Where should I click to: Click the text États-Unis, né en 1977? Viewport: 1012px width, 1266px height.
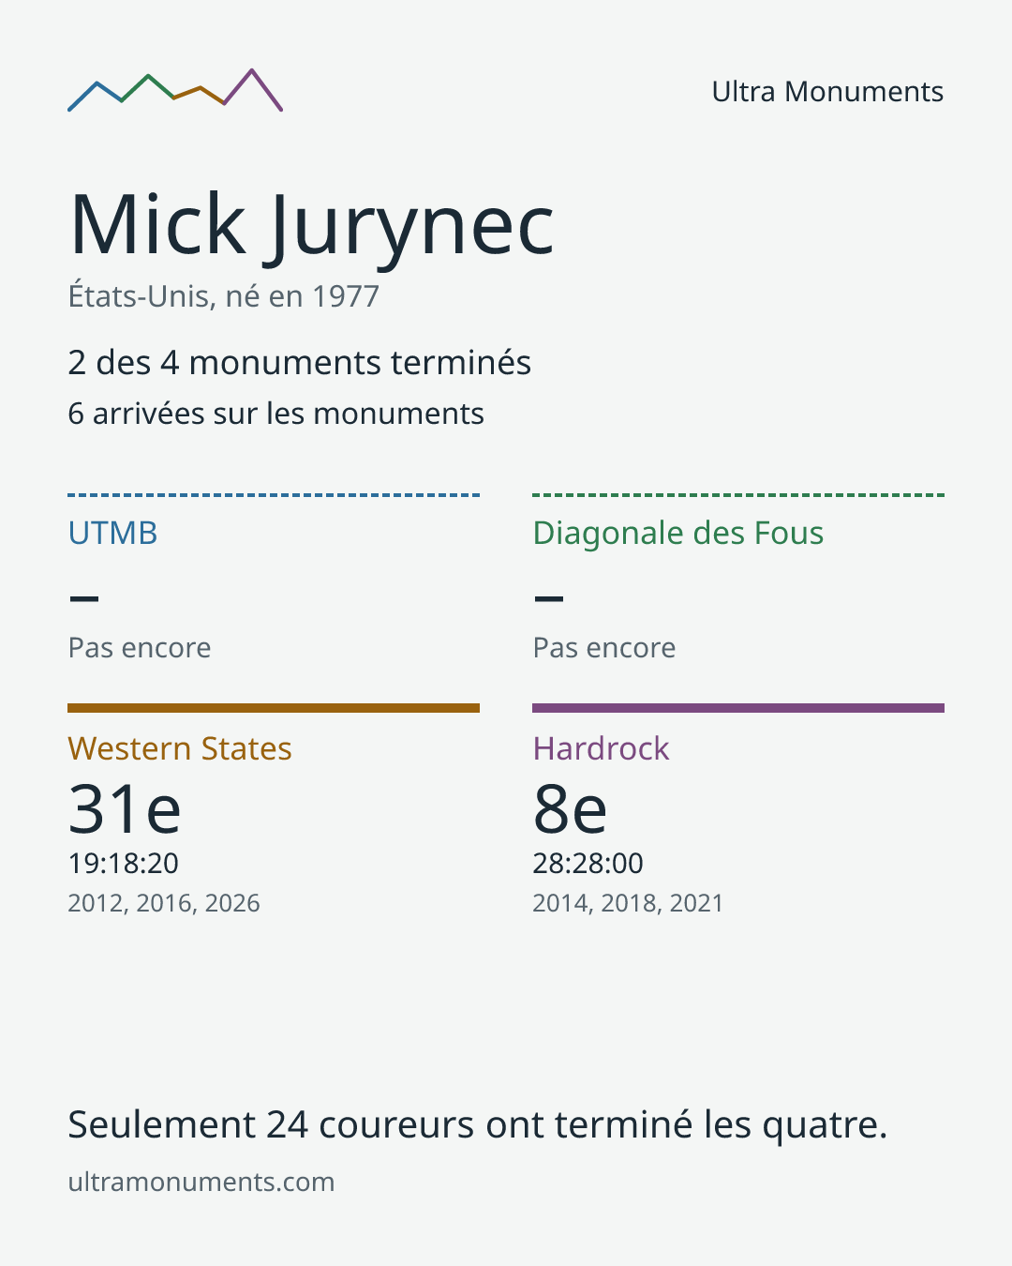(x=223, y=296)
